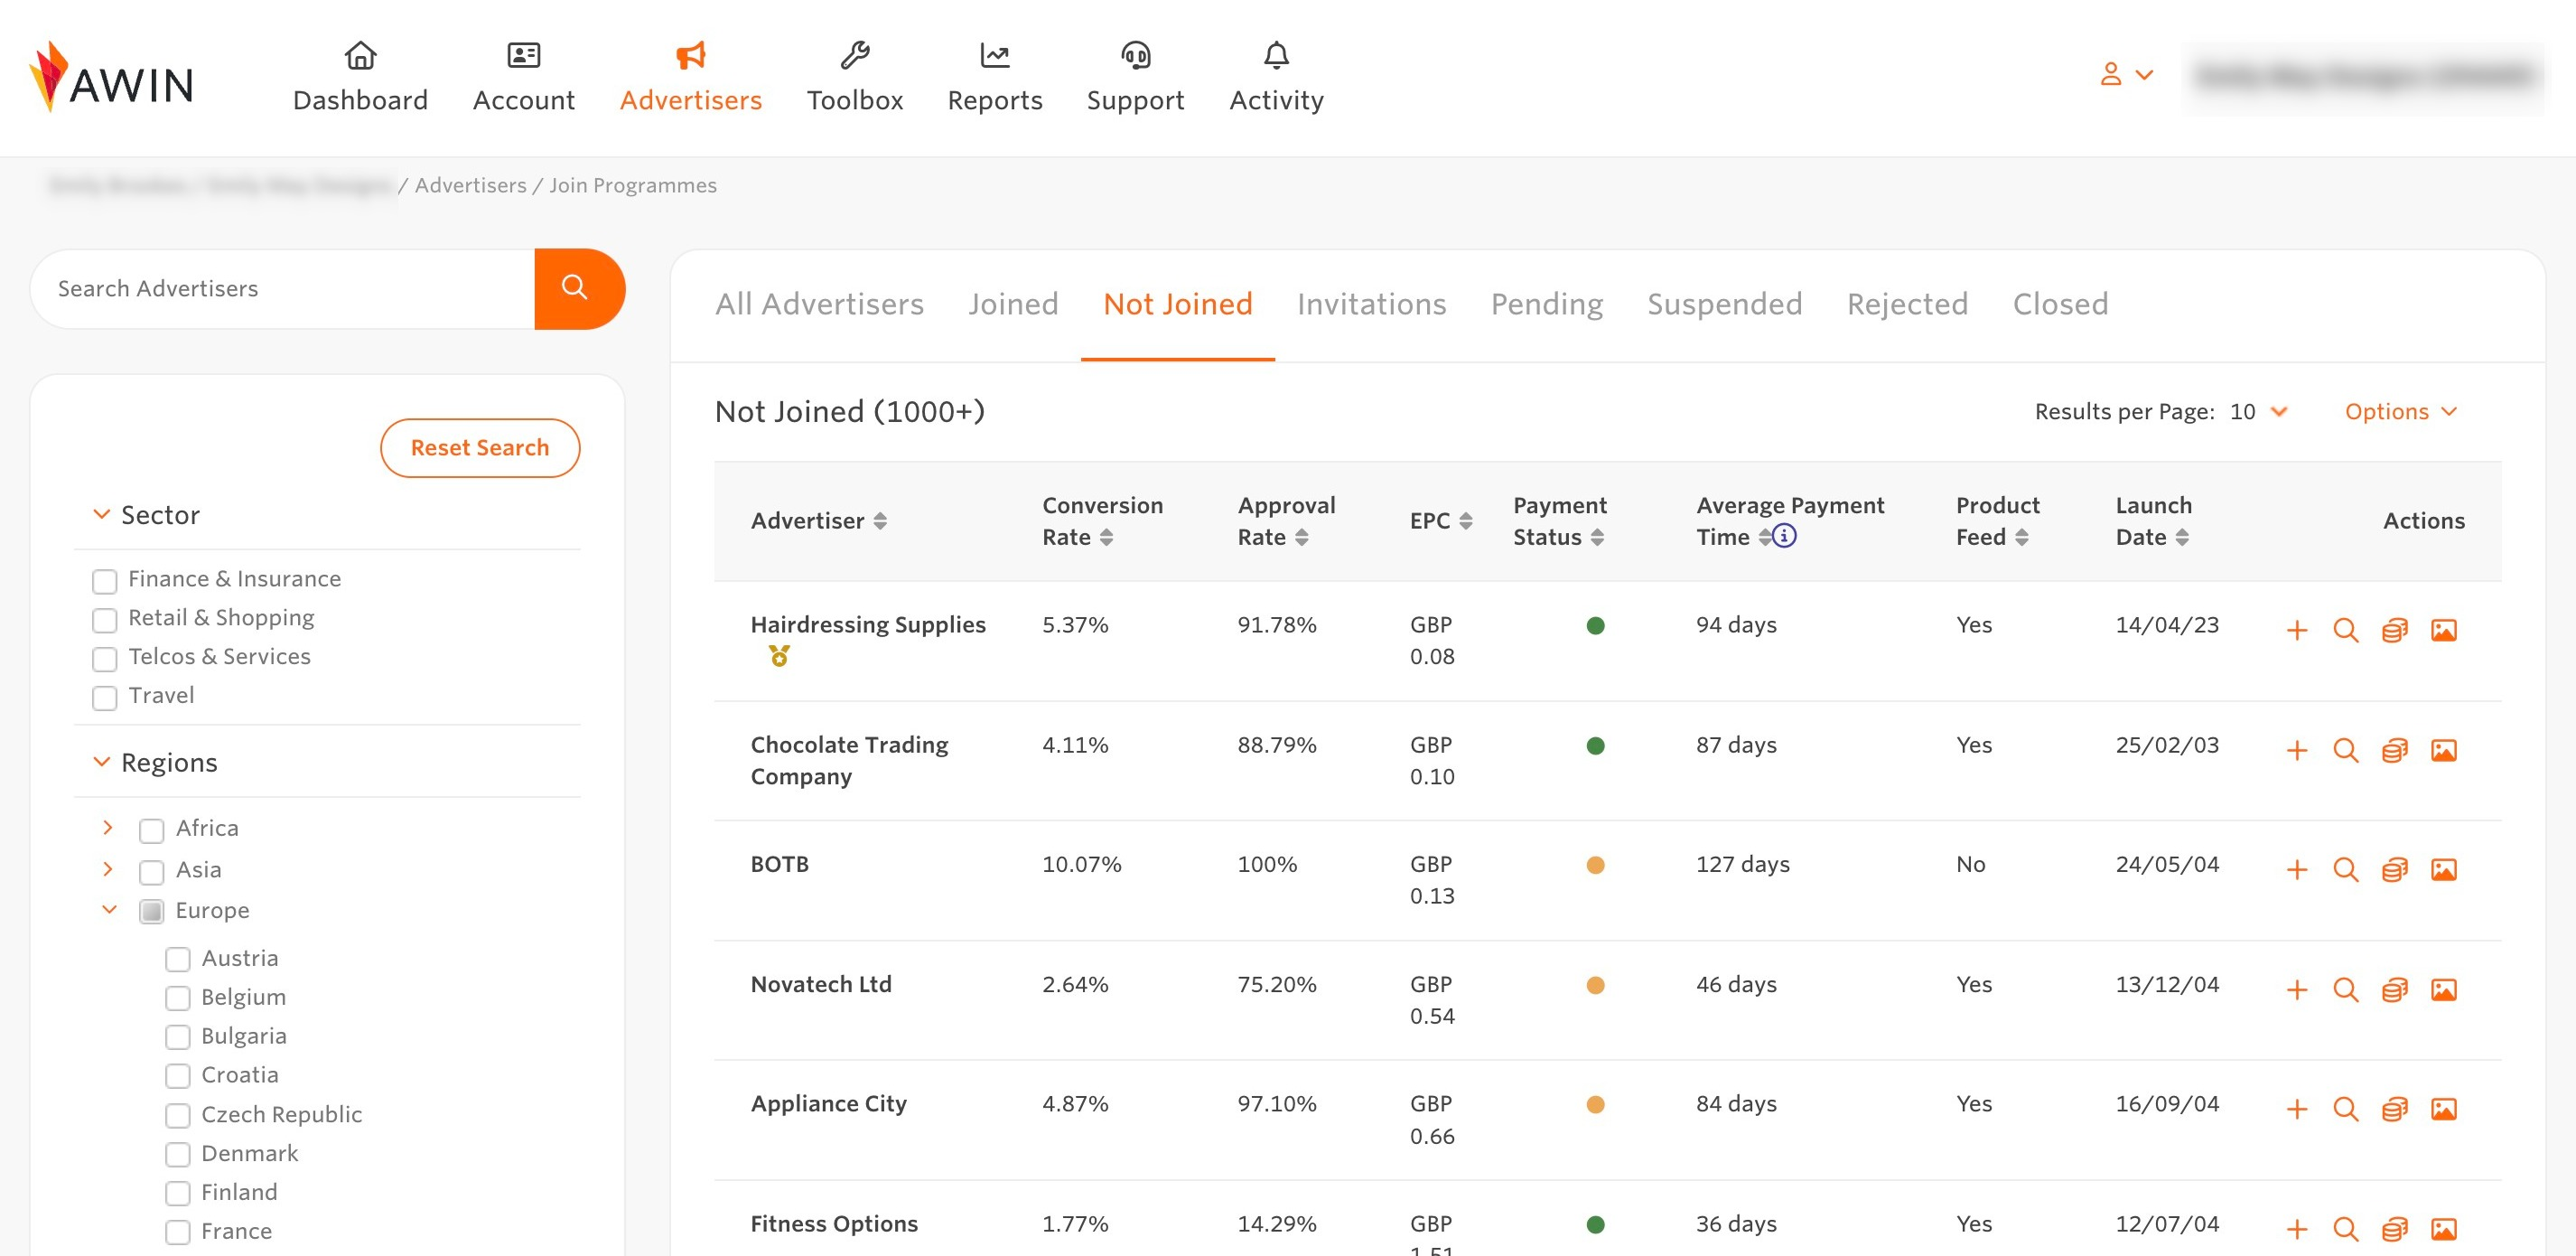Open Hairdressing Supplies commission coins icon
This screenshot has width=2576, height=1256.
coord(2394,630)
